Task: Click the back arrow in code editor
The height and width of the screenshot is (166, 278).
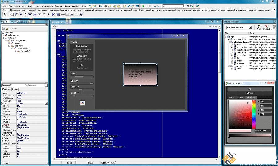Action: point(210,26)
